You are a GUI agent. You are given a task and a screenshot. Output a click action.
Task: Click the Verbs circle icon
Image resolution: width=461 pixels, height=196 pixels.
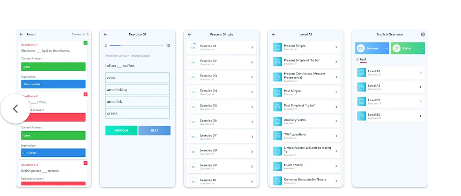(x=396, y=48)
